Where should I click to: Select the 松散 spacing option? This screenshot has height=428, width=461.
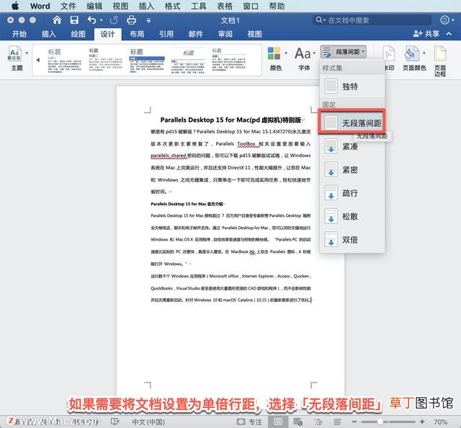pyautogui.click(x=352, y=216)
